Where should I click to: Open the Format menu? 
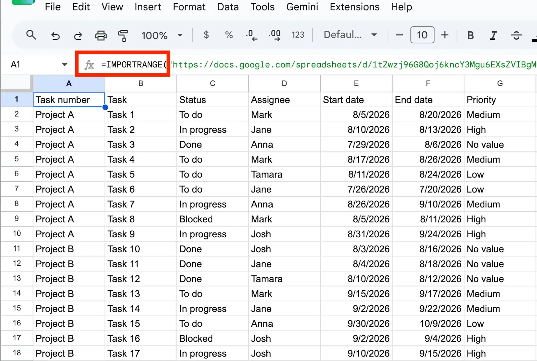coord(189,7)
